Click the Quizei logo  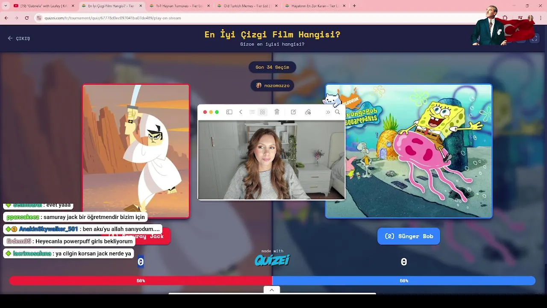(272, 260)
